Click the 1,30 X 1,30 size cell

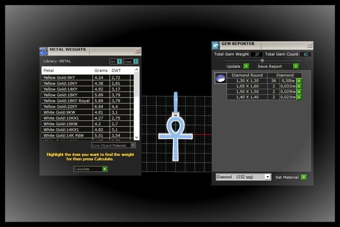247,81
